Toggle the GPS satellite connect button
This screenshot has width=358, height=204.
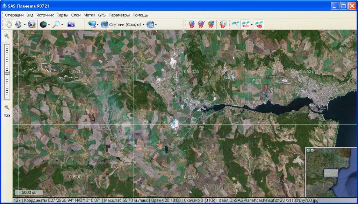[235, 24]
